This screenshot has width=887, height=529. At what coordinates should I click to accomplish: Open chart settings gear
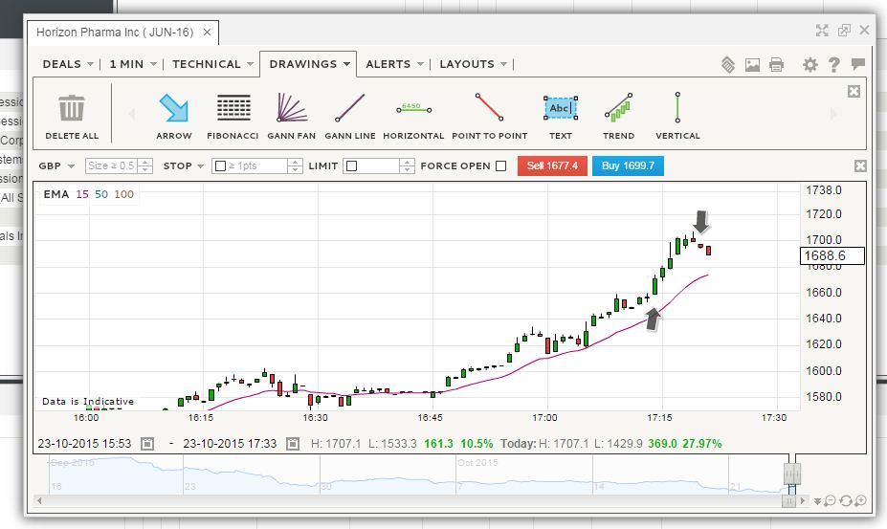click(x=810, y=64)
